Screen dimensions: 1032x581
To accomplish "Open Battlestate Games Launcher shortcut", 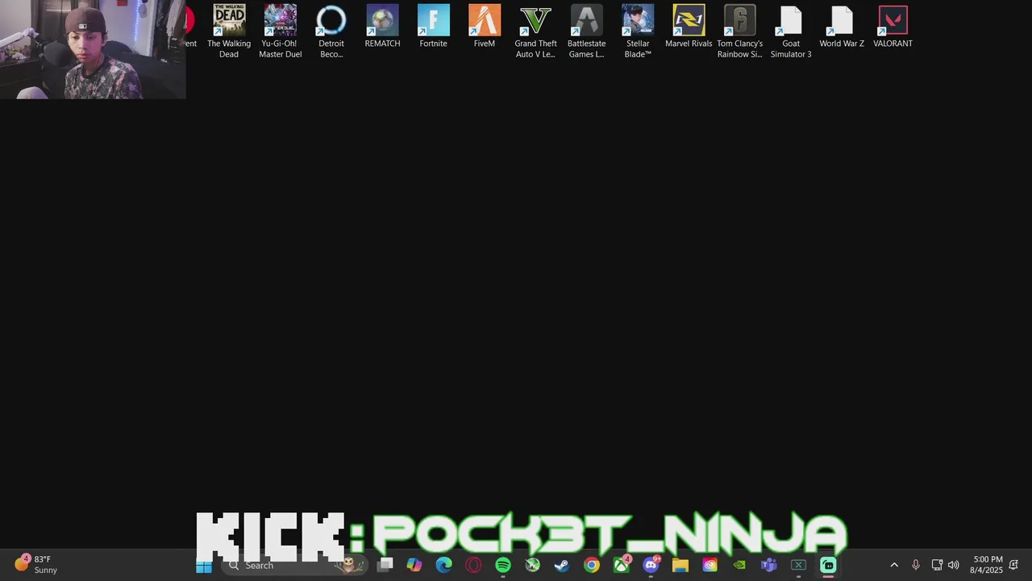I will [x=586, y=31].
